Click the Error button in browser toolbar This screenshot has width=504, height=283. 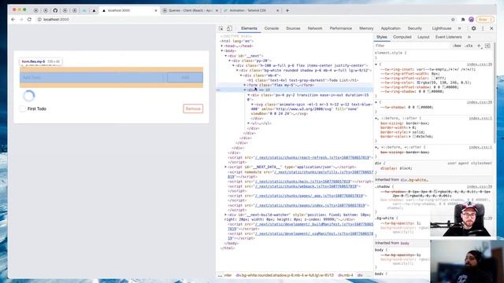coord(485,20)
